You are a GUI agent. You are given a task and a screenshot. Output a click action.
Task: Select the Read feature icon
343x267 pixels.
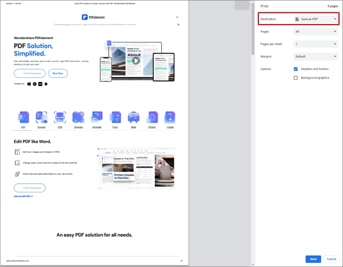click(134, 117)
